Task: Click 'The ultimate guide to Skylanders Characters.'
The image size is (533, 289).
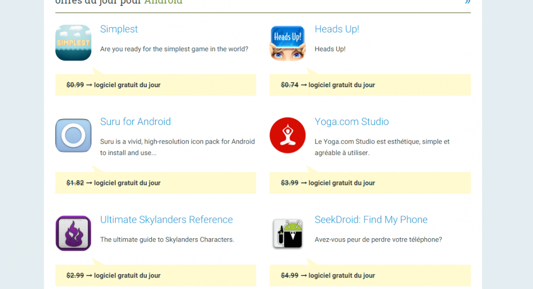Action: coord(167,240)
